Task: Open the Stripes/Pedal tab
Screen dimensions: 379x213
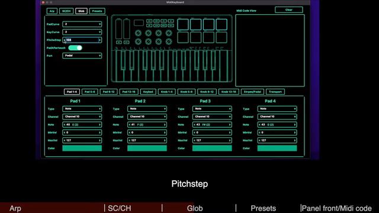Action: [252, 92]
